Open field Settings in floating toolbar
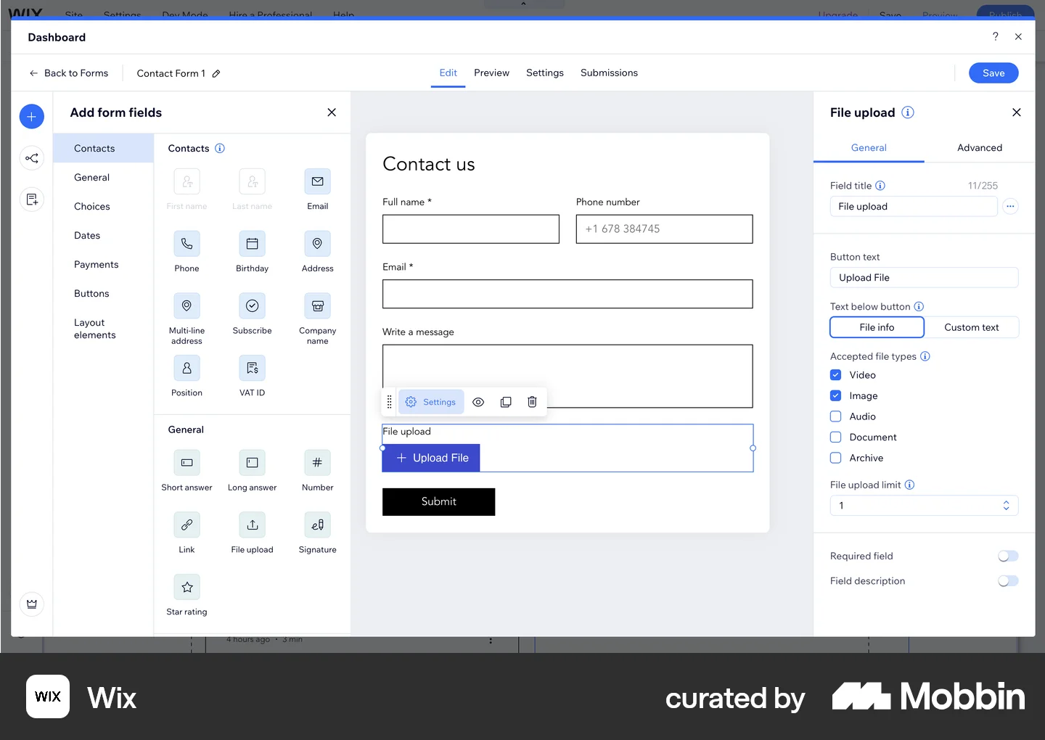This screenshot has width=1045, height=740. 431,402
